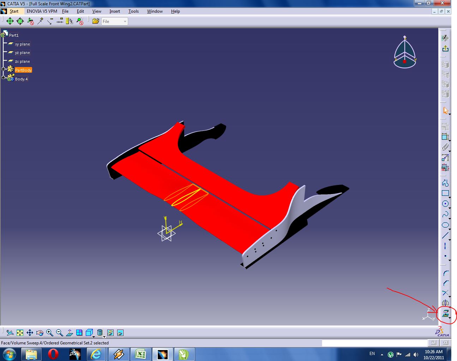This screenshot has width=457, height=361.
Task: Open the File combo box dropdown
Action: point(124,22)
